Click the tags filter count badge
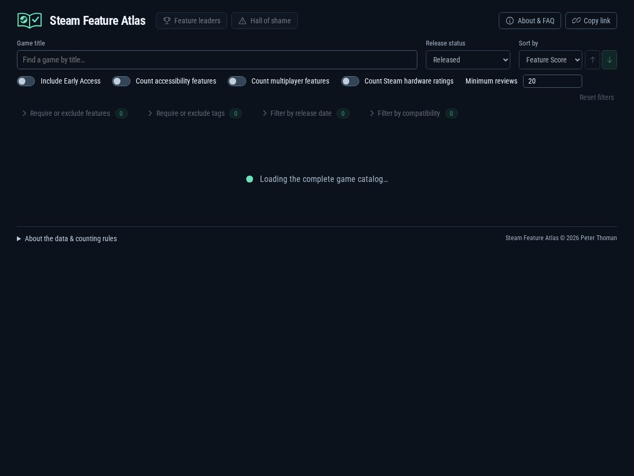 point(236,113)
